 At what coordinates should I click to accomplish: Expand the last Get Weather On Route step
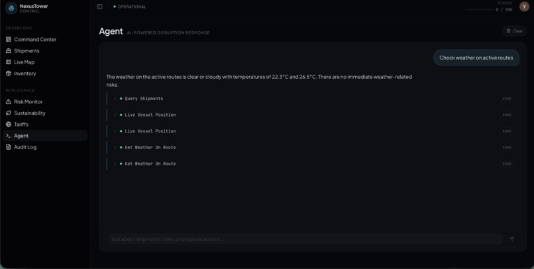coord(115,164)
